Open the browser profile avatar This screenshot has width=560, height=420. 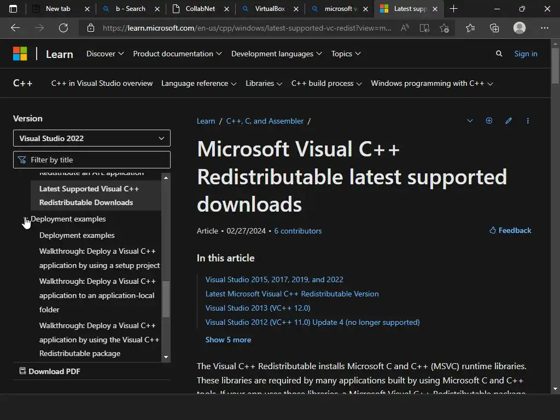point(520,28)
